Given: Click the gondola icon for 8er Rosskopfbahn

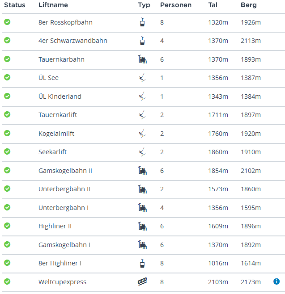Looking at the screenshot, I should pyautogui.click(x=142, y=22).
